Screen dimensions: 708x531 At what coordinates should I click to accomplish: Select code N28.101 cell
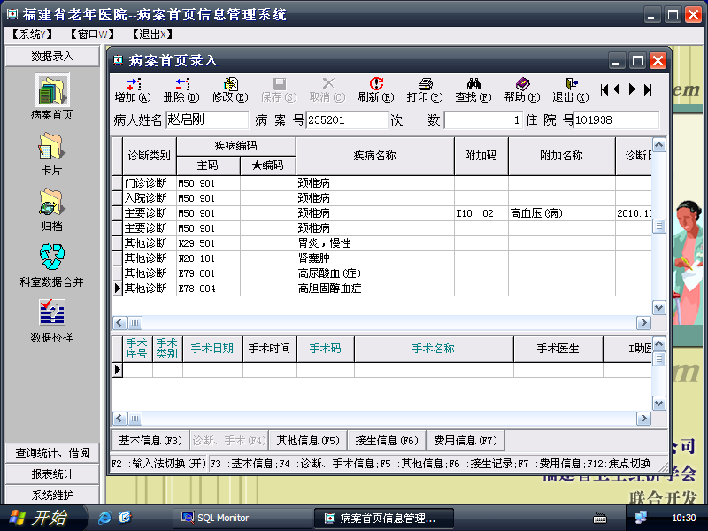tap(208, 258)
